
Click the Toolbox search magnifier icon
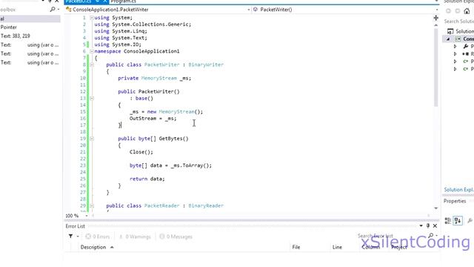point(53,10)
